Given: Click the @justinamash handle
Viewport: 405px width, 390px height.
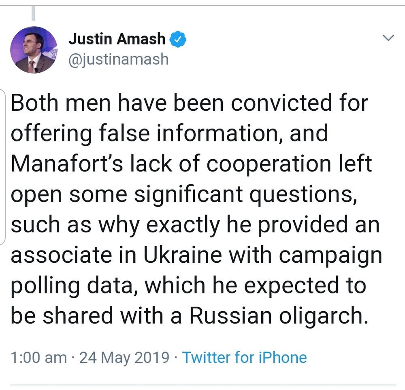Looking at the screenshot, I should pyautogui.click(x=118, y=59).
